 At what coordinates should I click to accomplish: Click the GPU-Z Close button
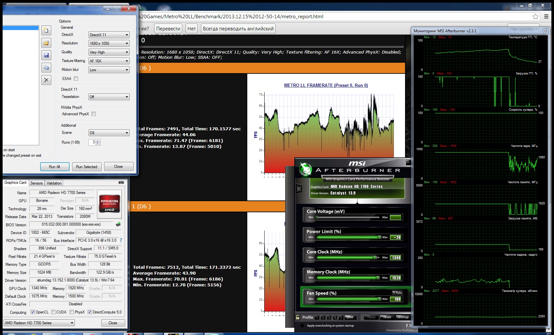113,323
